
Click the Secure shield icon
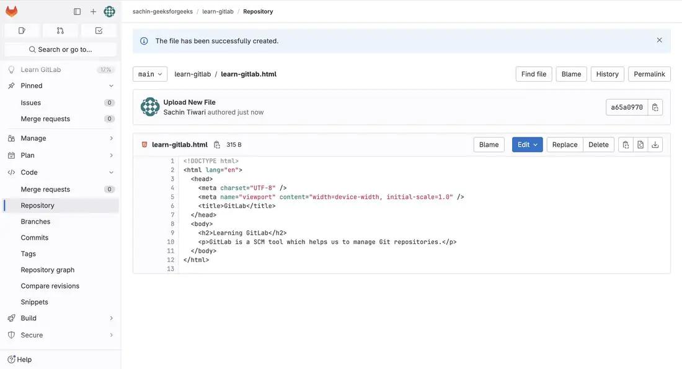[11, 335]
